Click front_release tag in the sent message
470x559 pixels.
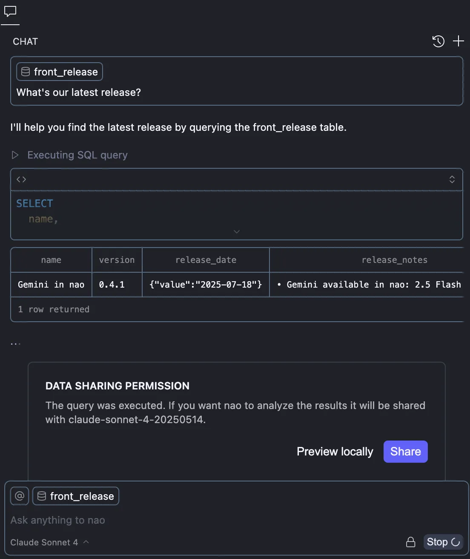click(x=60, y=72)
